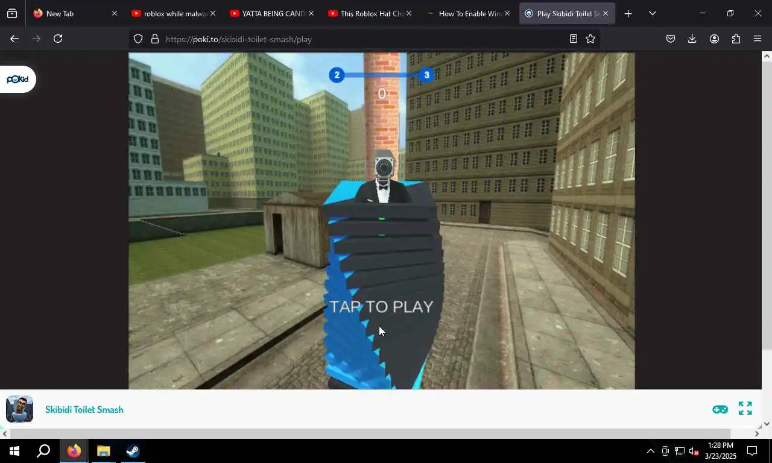The height and width of the screenshot is (463, 772).
Task: Toggle reader view
Action: point(573,39)
